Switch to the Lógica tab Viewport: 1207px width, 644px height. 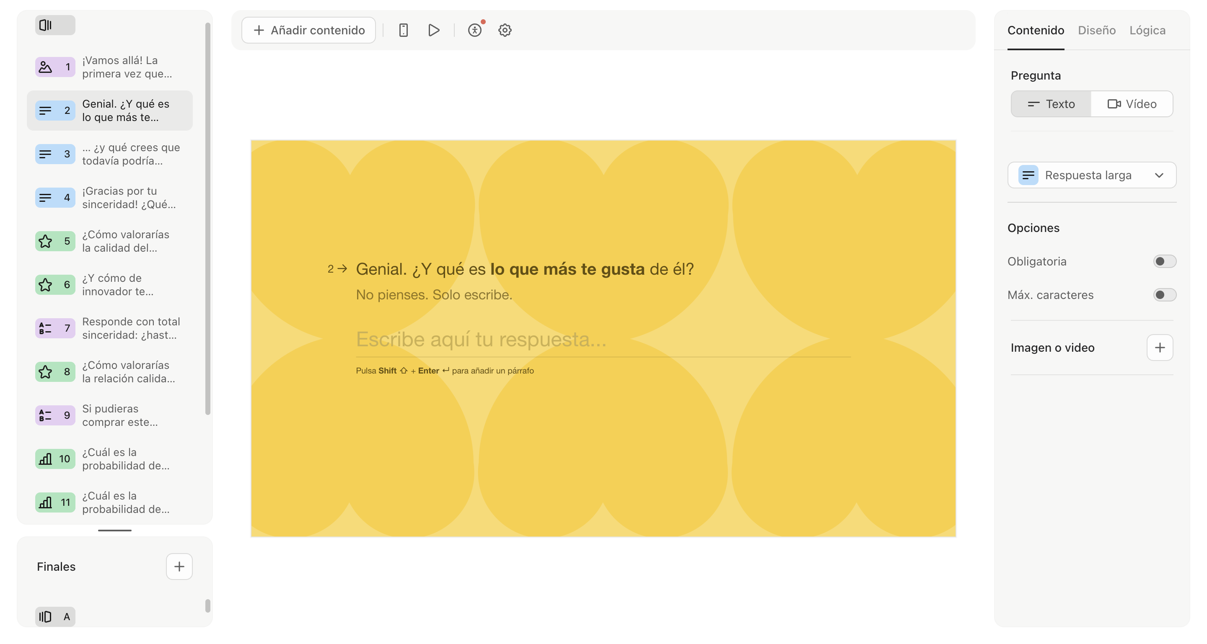[x=1147, y=31]
